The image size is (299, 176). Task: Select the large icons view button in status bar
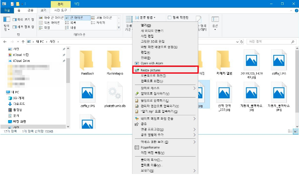point(295,131)
